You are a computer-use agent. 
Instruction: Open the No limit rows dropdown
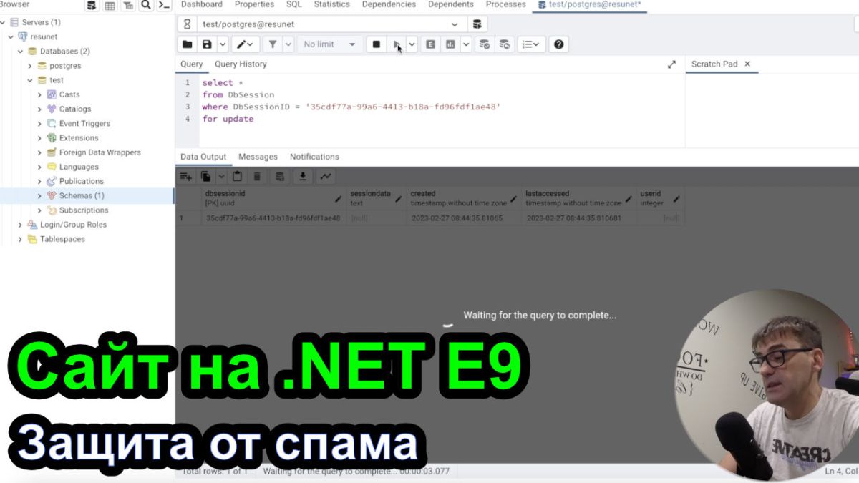pos(329,44)
